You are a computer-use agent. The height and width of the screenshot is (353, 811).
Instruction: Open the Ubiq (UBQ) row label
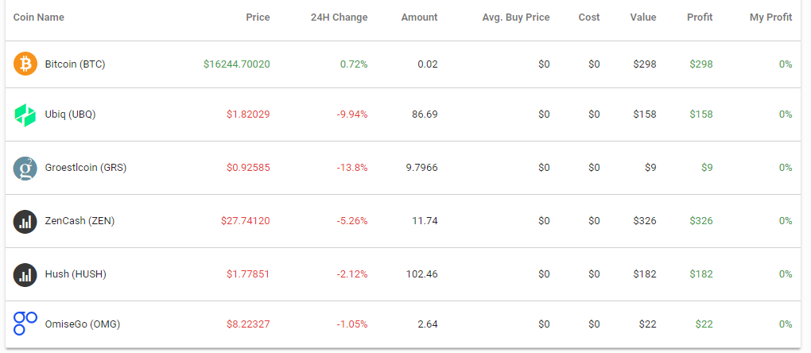pyautogui.click(x=70, y=114)
